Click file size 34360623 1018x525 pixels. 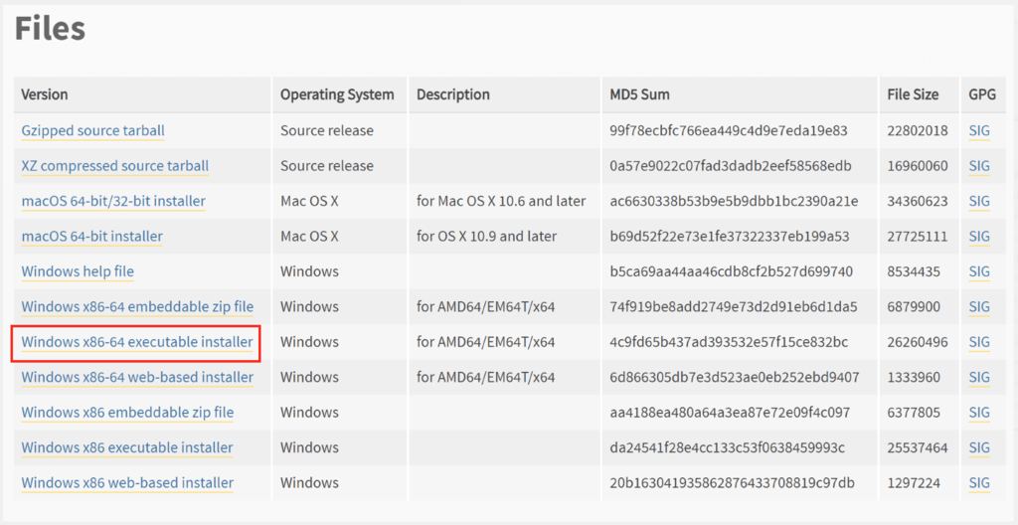pos(918,201)
